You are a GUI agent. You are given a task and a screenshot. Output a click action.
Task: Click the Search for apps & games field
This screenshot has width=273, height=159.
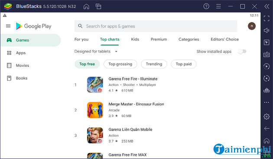(156, 26)
